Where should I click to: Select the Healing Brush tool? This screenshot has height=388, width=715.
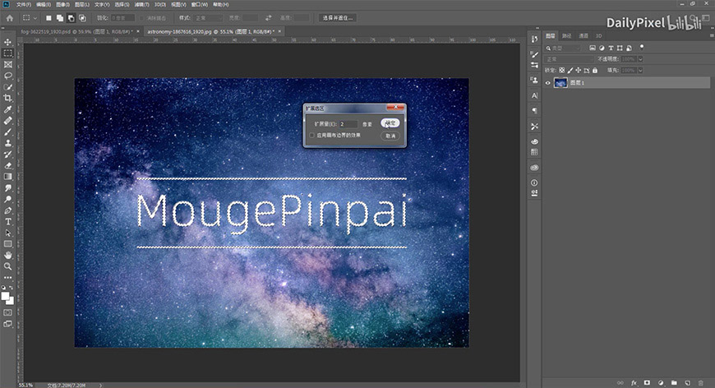[x=7, y=121]
